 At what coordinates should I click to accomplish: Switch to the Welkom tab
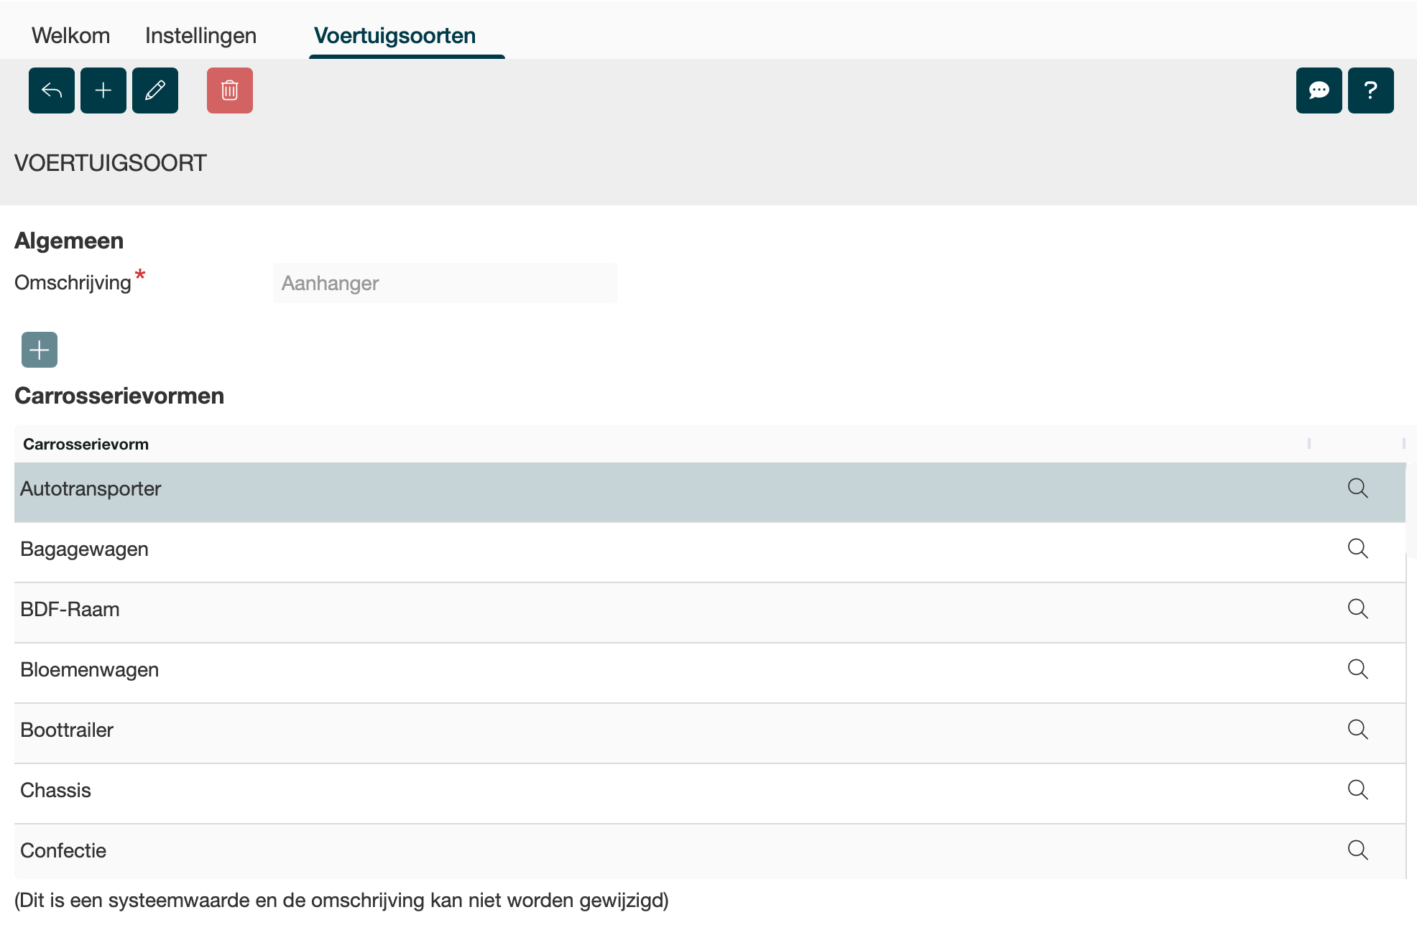pos(70,35)
